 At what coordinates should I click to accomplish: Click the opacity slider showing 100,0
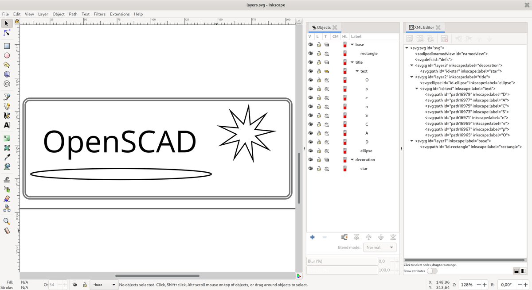point(341,270)
